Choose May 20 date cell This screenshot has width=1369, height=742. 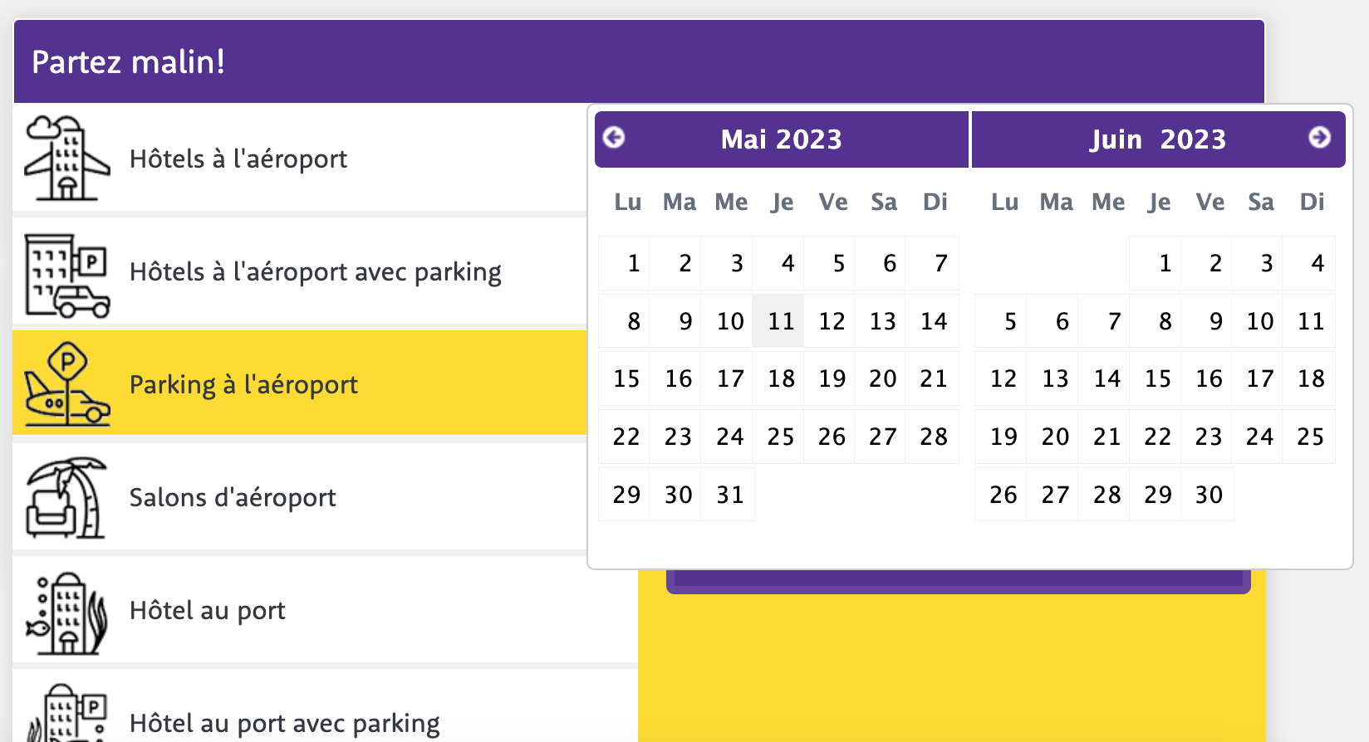coord(882,379)
